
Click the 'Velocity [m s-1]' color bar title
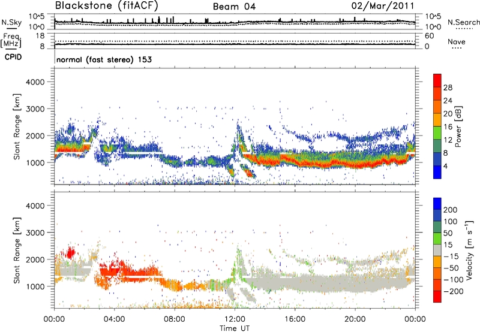coord(469,250)
